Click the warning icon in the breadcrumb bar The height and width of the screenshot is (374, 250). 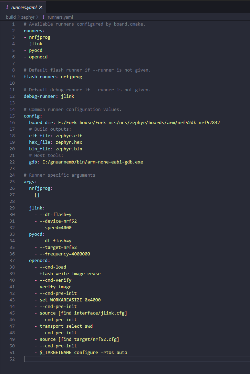click(x=43, y=17)
